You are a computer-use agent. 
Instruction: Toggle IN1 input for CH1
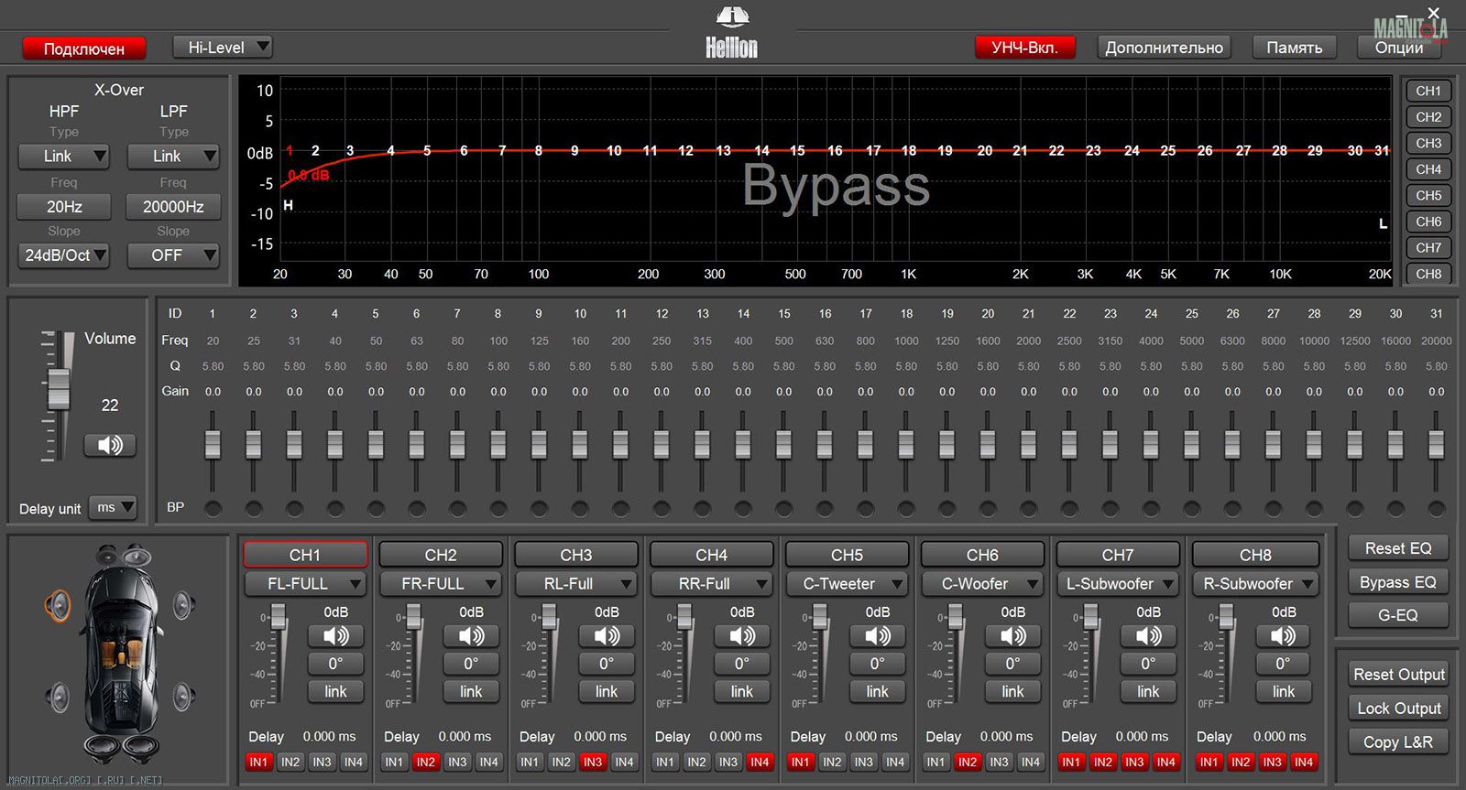[x=259, y=762]
